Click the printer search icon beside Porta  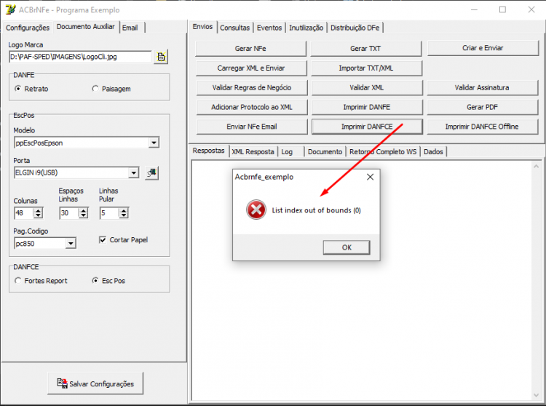[151, 172]
